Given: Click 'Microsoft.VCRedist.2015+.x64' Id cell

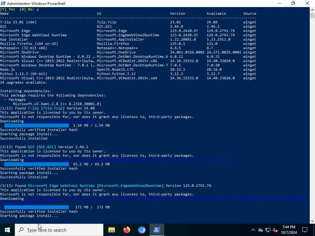Looking at the screenshot, I should [127, 78].
